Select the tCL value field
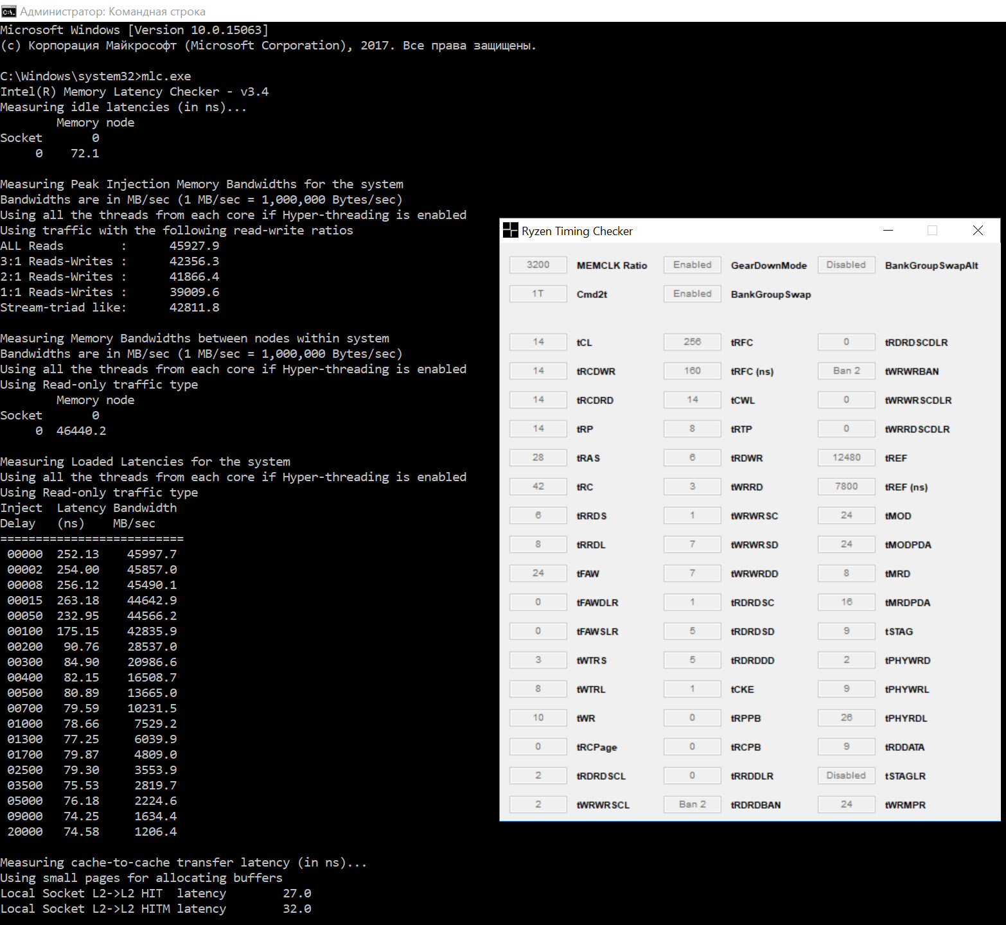Image resolution: width=1006 pixels, height=925 pixels. pos(538,342)
